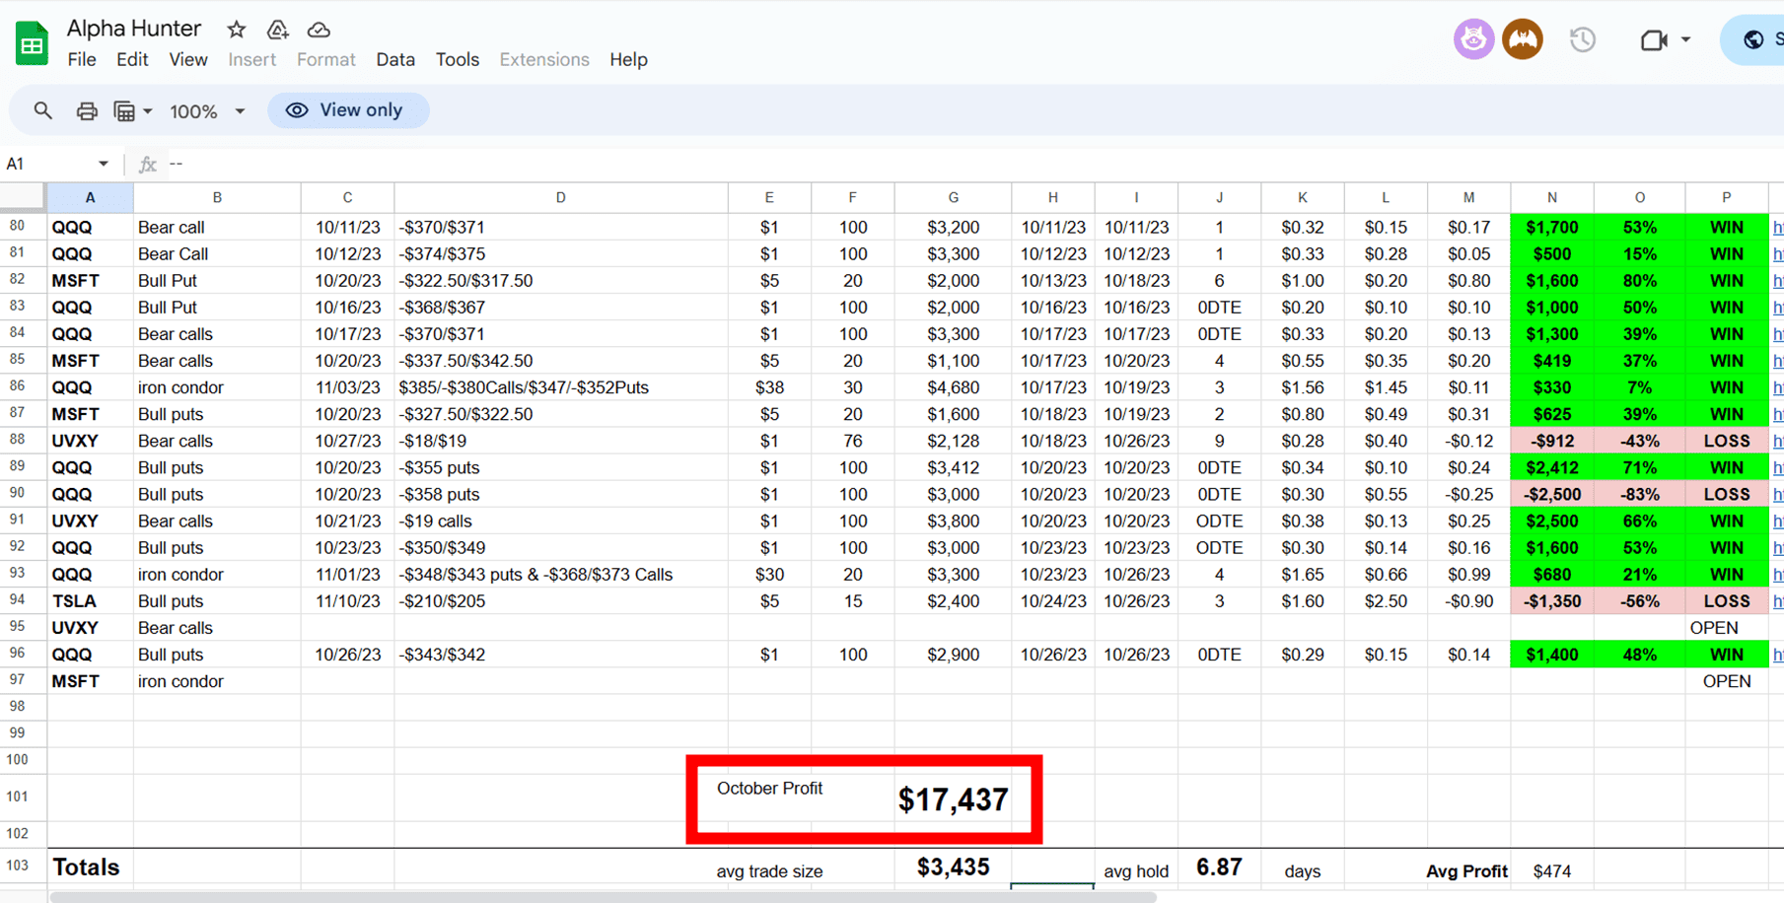Viewport: 1784px width, 903px height.
Task: Expand the A1 name box dropdown
Action: (x=103, y=164)
